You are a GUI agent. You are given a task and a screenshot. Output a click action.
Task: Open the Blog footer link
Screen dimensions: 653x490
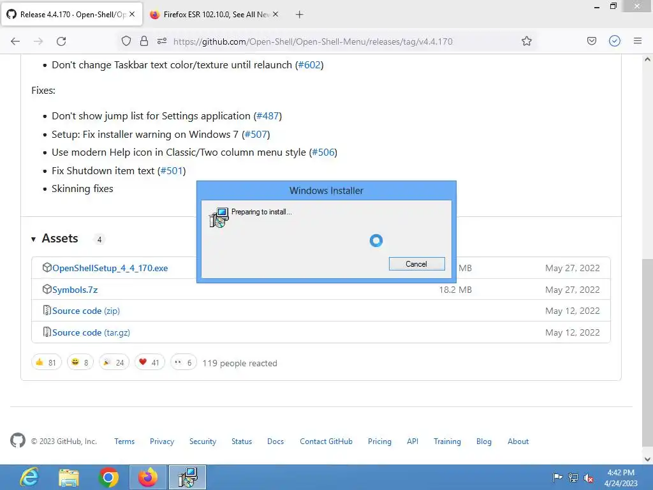tap(484, 442)
